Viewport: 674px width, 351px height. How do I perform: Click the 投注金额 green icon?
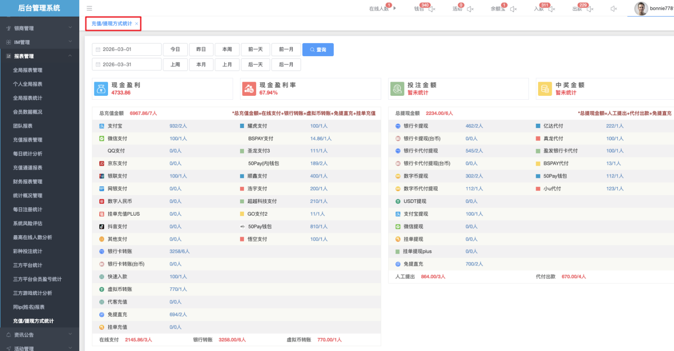[397, 88]
